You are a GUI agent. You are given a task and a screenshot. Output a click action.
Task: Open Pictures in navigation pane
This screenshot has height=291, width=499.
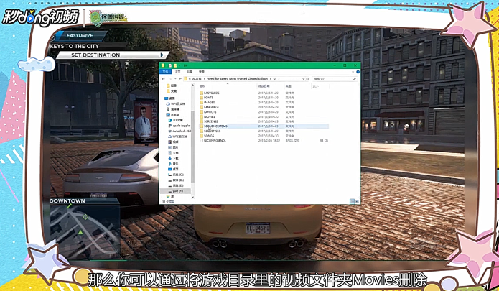174,147
